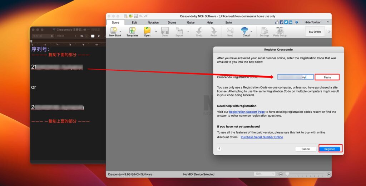Image resolution: width=366 pixels, height=186 pixels.
Task: Expand the Open dropdown arrow
Action: [156, 31]
